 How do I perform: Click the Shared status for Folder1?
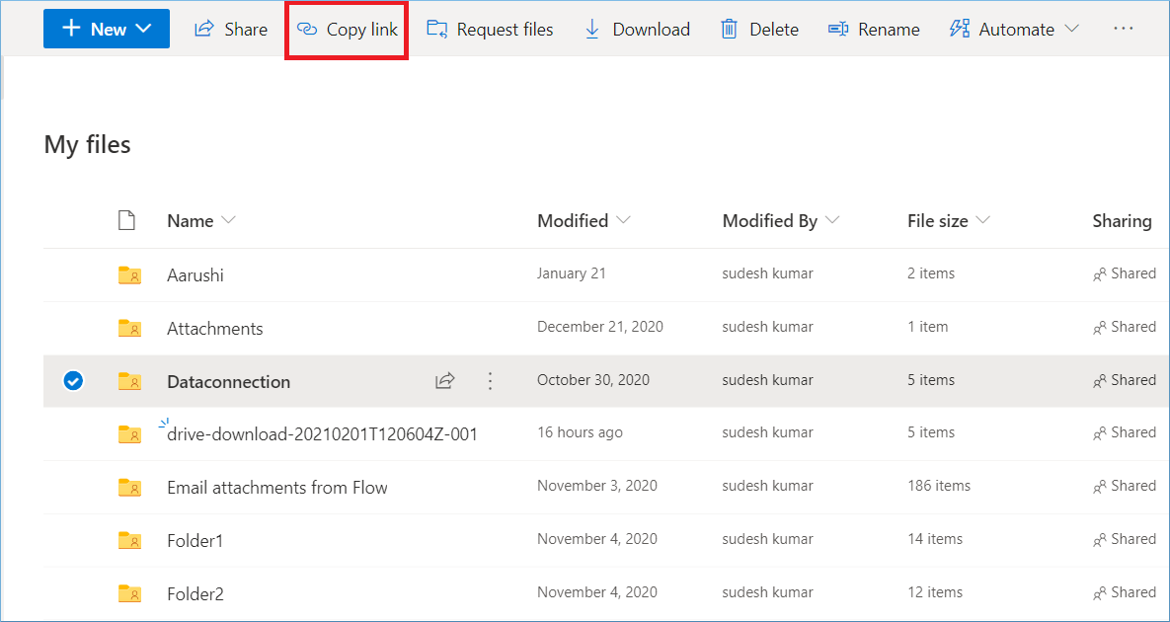(x=1125, y=539)
